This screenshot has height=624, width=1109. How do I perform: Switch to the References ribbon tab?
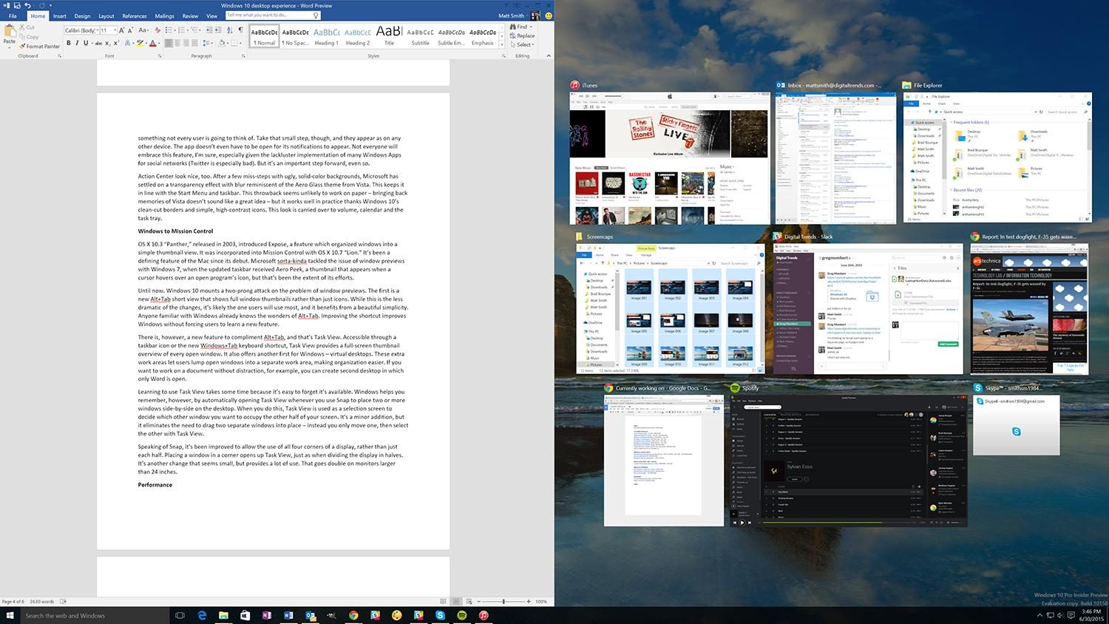(135, 16)
